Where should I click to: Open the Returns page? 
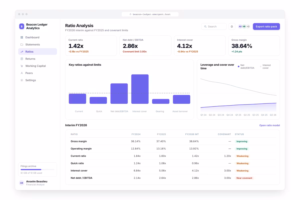coord(37,59)
